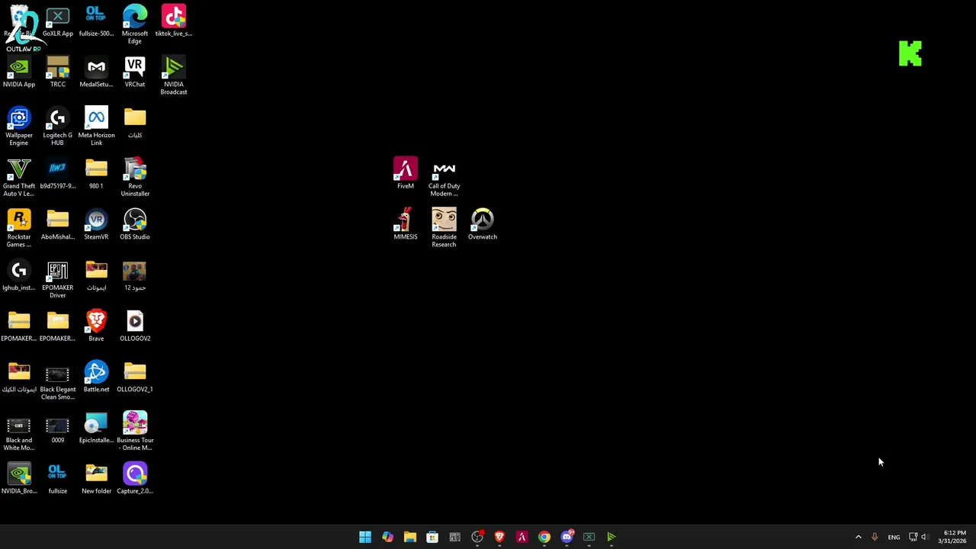Show hidden system tray icons
Viewport: 976px width, 549px height.
pos(858,537)
